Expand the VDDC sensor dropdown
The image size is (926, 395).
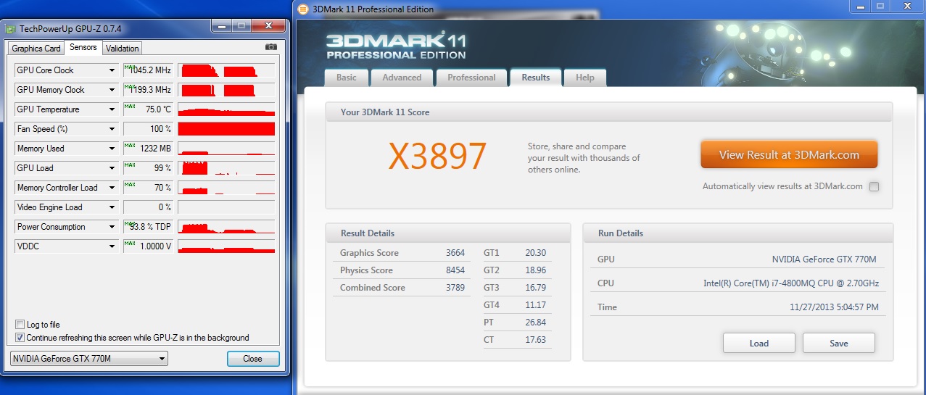point(112,246)
